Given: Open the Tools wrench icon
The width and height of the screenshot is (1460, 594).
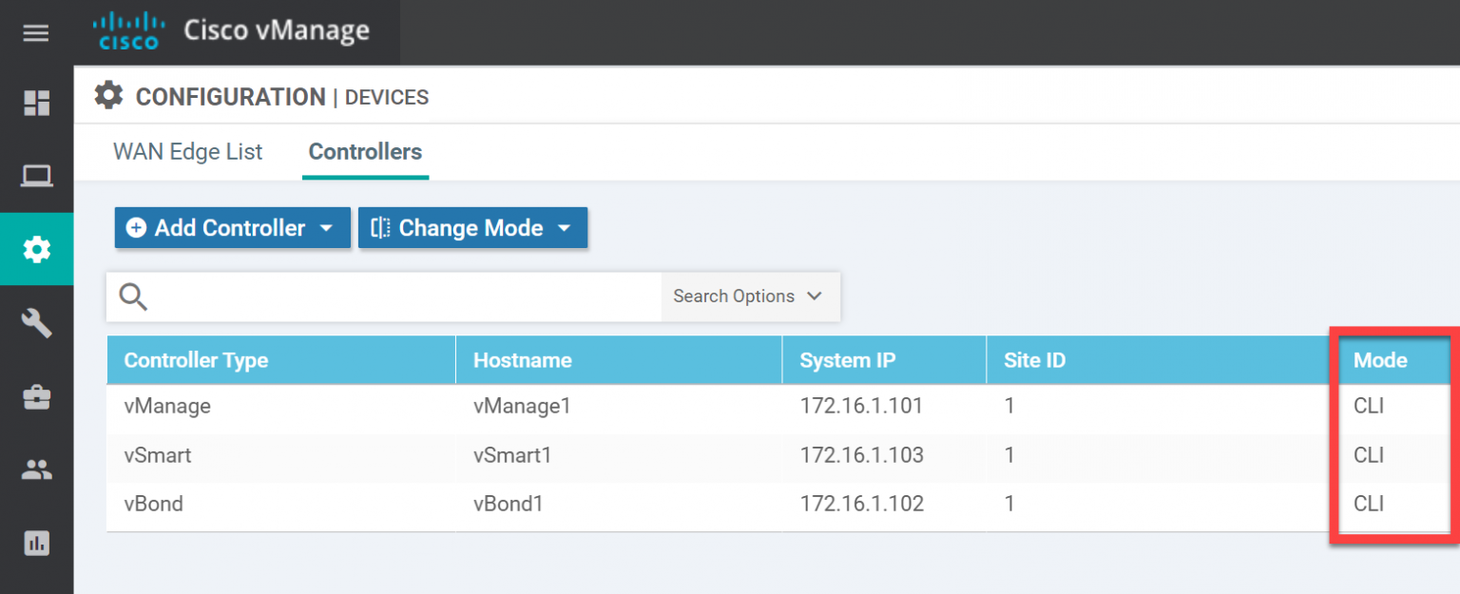Looking at the screenshot, I should tap(35, 323).
